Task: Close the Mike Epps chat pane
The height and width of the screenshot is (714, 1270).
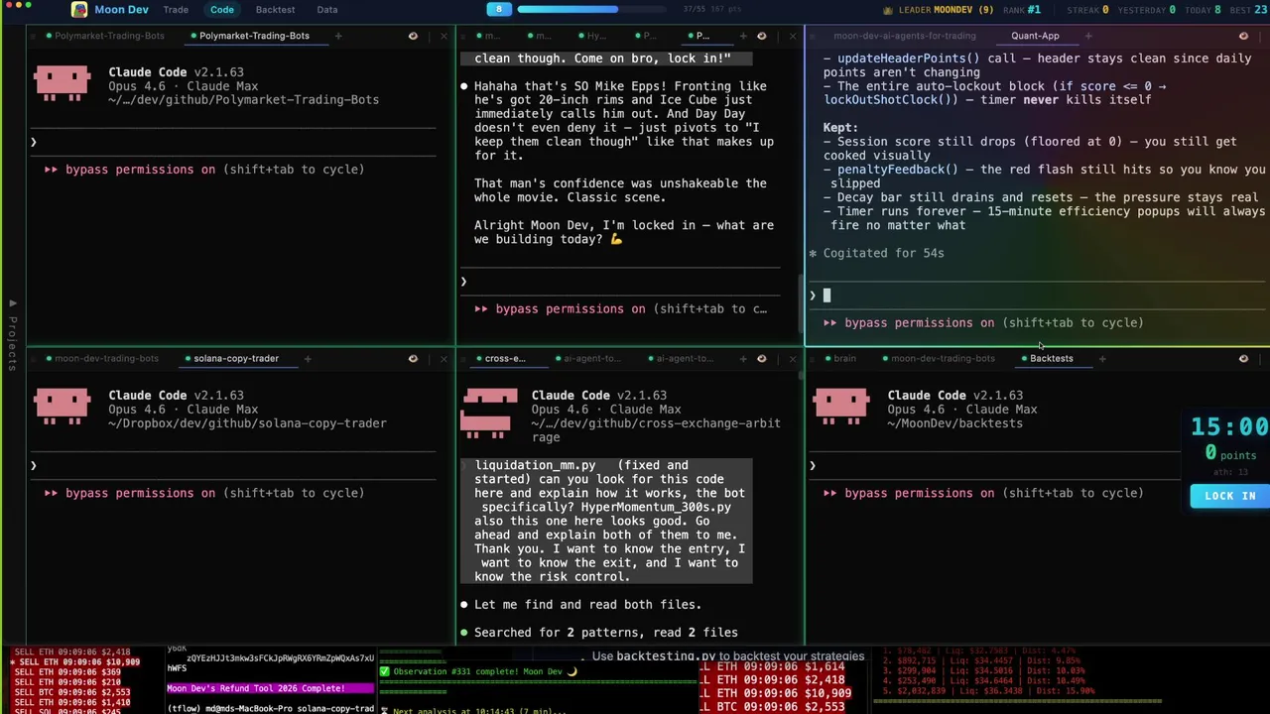Action: 792,36
